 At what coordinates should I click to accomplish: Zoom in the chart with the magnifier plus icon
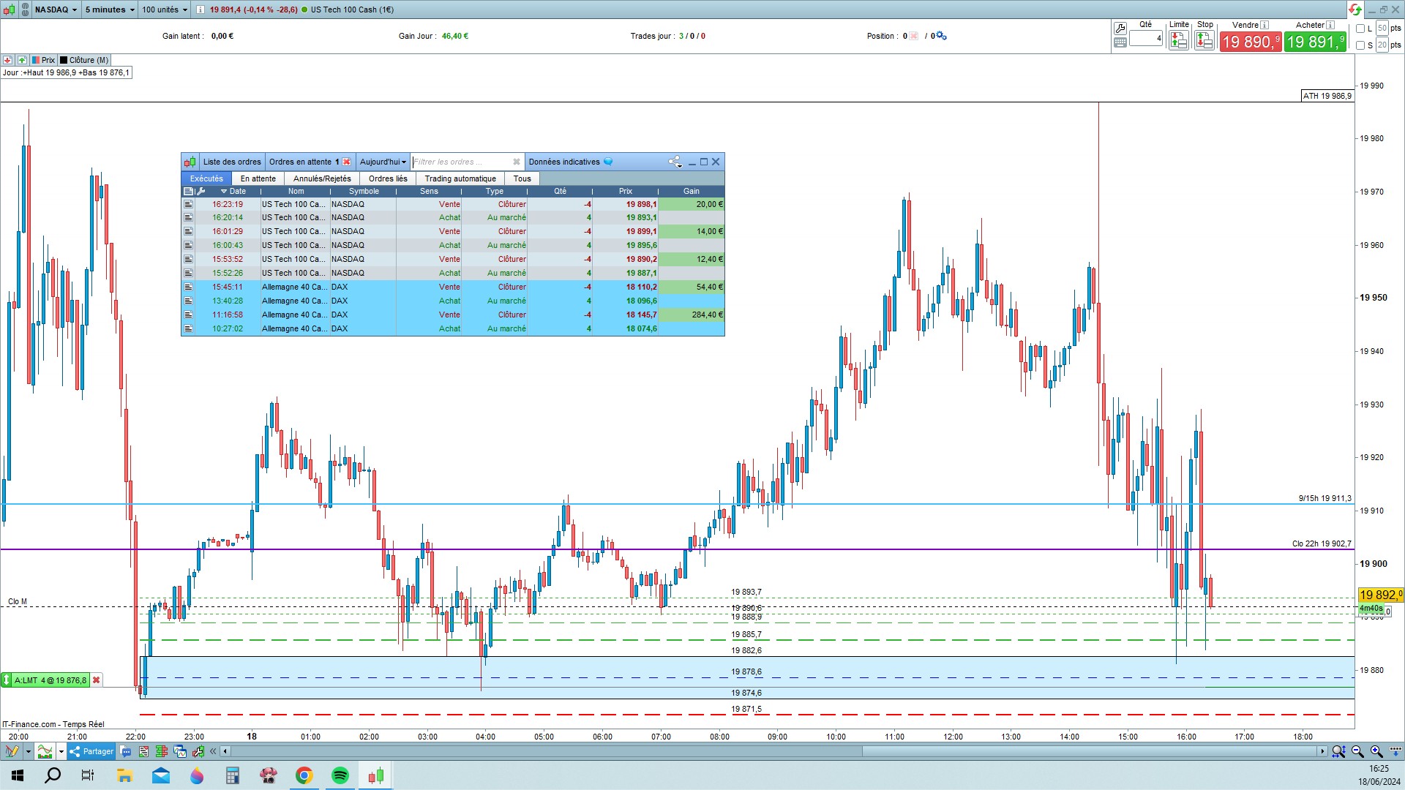coord(1376,751)
